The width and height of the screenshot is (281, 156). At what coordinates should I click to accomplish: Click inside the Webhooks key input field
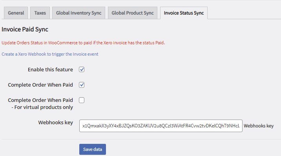(161, 126)
